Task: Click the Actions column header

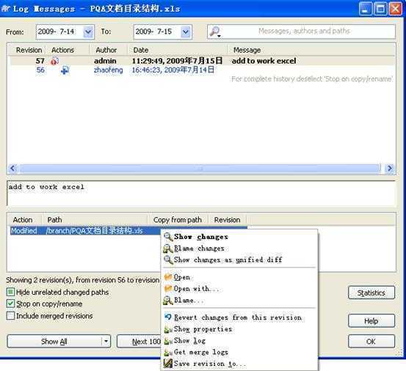Action: [68, 50]
